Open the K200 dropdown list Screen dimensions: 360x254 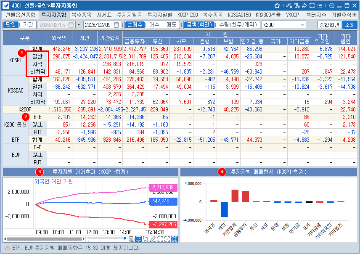pos(302,25)
